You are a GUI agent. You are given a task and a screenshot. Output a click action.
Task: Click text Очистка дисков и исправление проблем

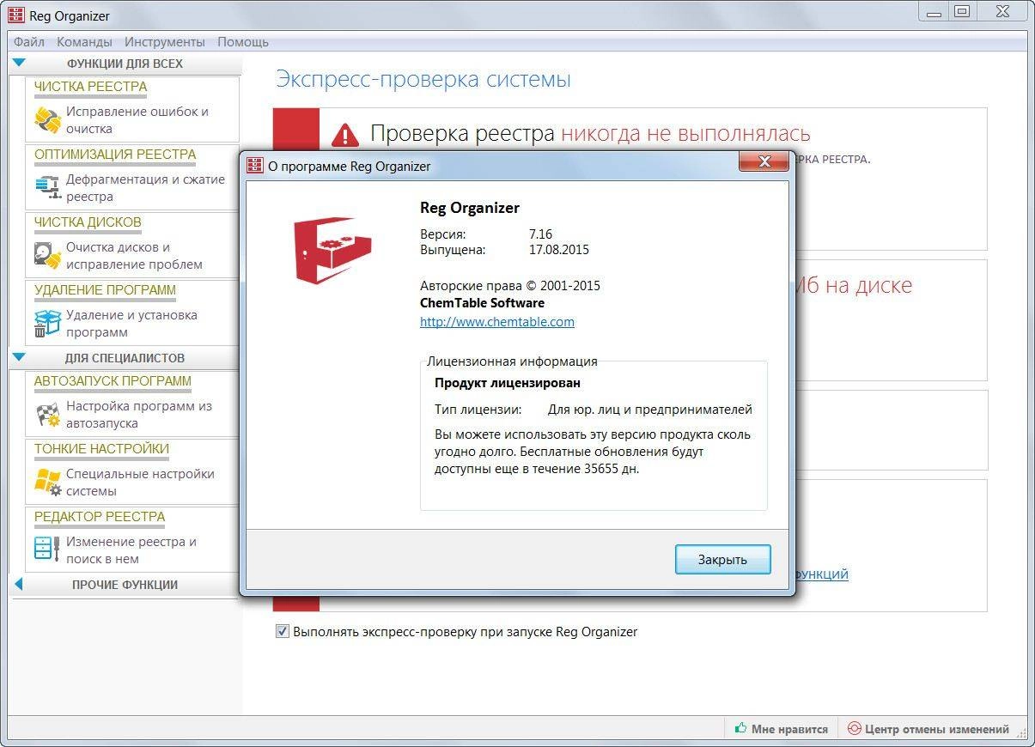coord(134,256)
